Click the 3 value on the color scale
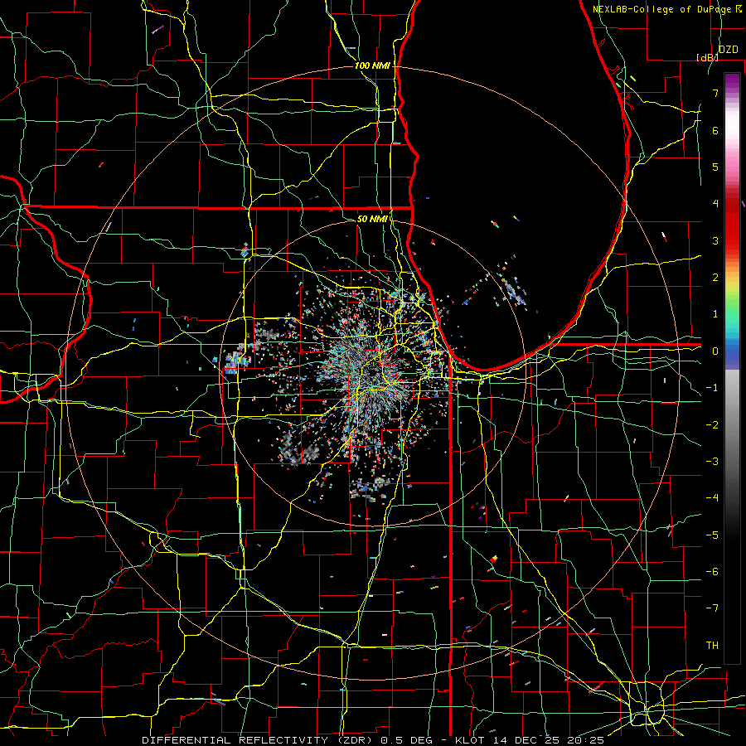This screenshot has width=746, height=746. (x=715, y=240)
